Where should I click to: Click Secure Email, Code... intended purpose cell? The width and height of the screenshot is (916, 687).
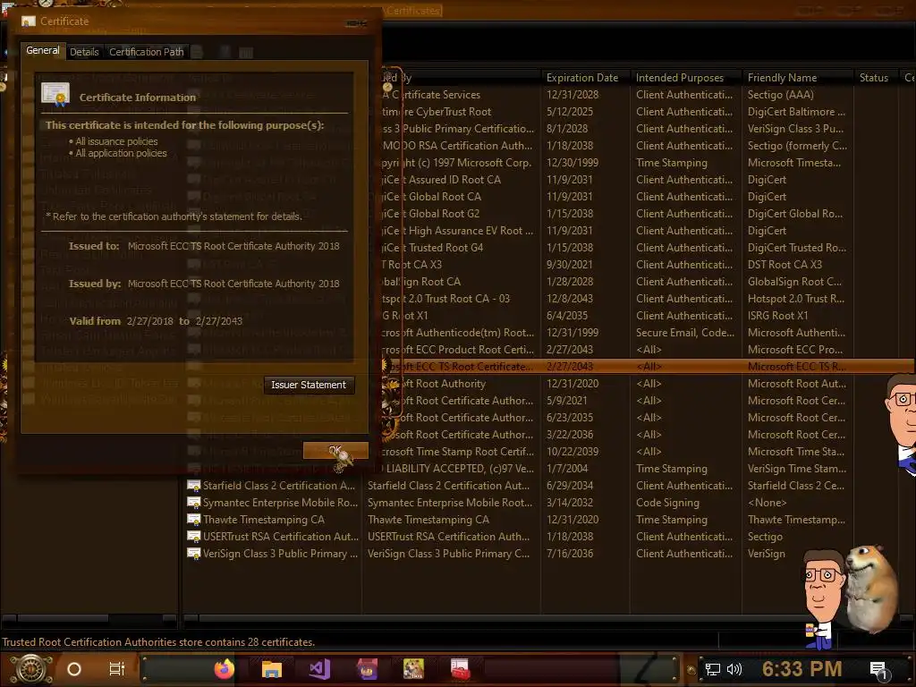click(684, 333)
